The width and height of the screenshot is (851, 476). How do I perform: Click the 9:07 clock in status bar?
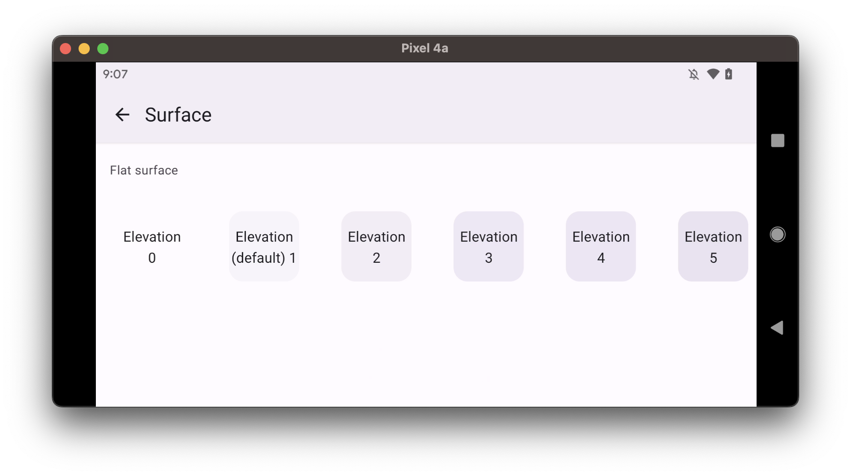tap(115, 74)
